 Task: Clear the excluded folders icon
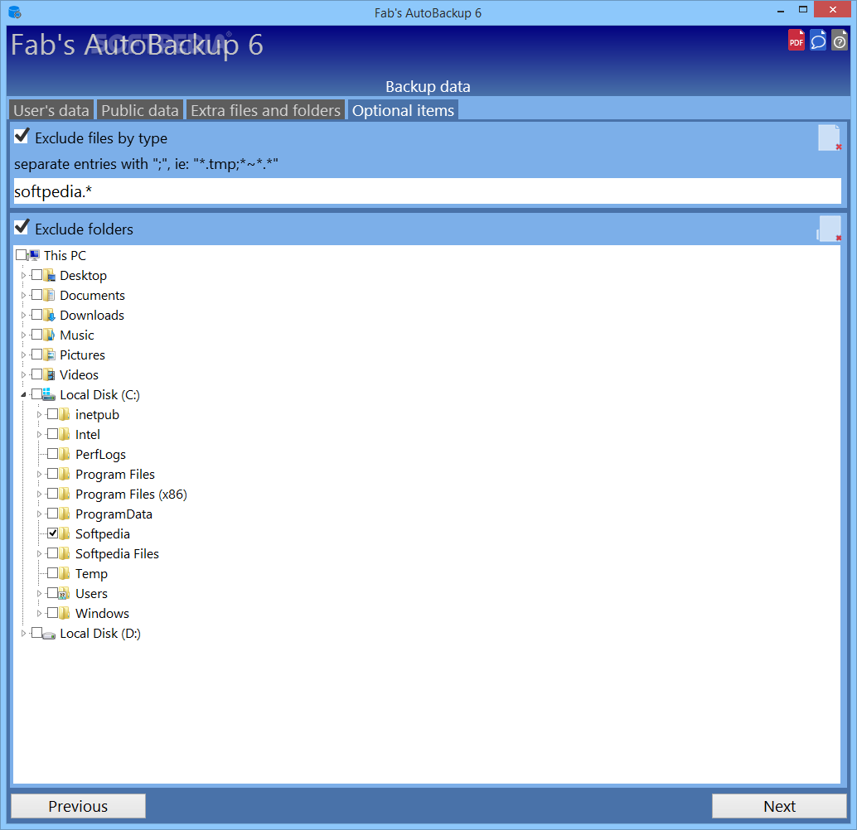coord(830,229)
